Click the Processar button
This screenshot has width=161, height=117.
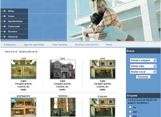pyautogui.click(x=143, y=77)
